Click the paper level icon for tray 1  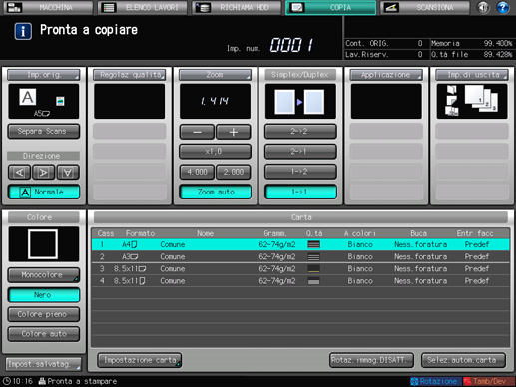pyautogui.click(x=313, y=244)
